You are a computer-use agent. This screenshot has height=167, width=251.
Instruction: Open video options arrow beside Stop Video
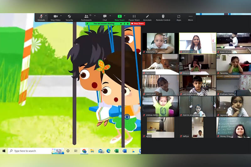pyautogui.click(x=61, y=16)
